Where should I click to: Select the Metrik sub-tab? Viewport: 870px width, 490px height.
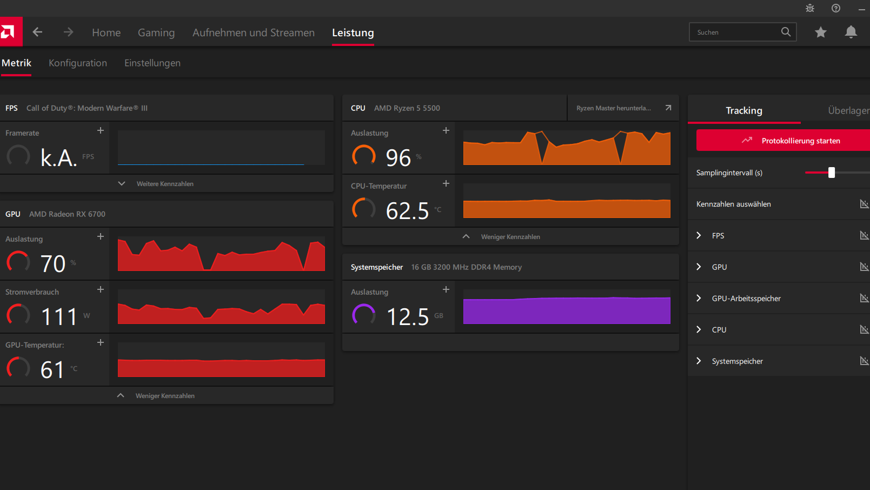click(16, 63)
